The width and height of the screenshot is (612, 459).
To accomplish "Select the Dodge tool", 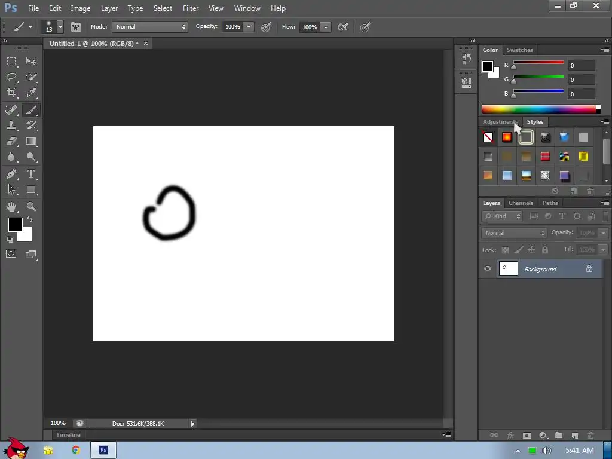I will point(31,157).
